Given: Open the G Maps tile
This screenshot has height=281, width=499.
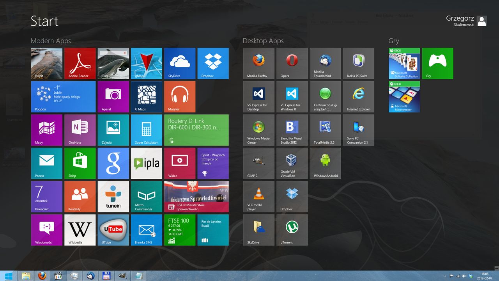Looking at the screenshot, I should pyautogui.click(x=147, y=97).
